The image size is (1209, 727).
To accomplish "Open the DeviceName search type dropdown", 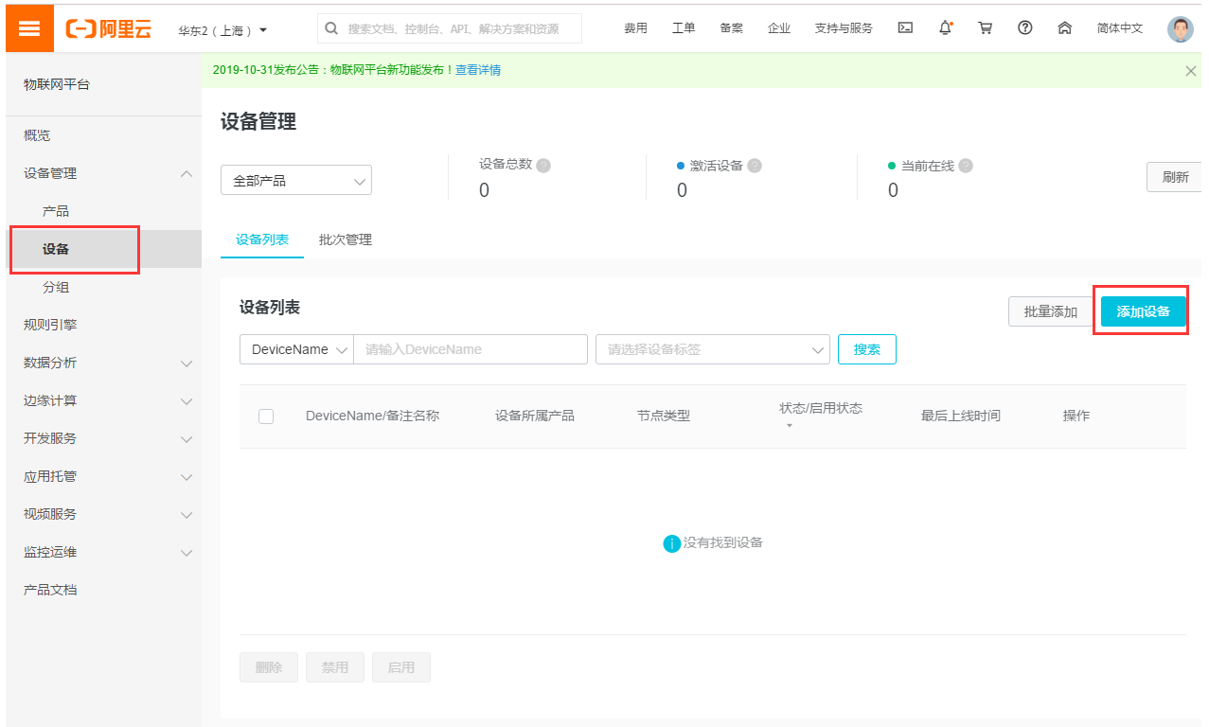I will [x=295, y=348].
